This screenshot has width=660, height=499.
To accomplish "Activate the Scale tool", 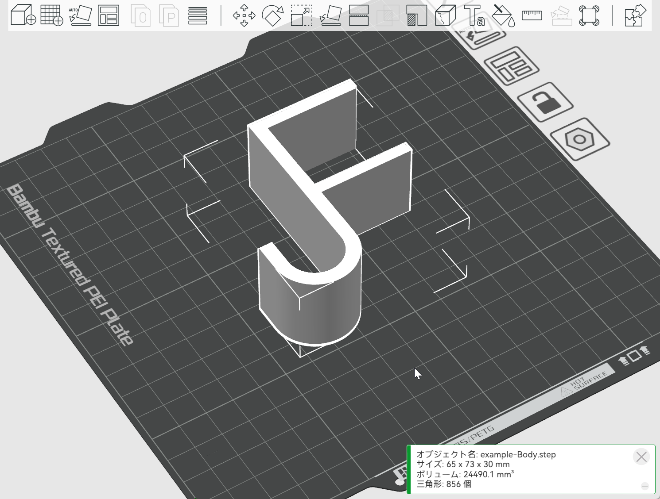I will [301, 15].
